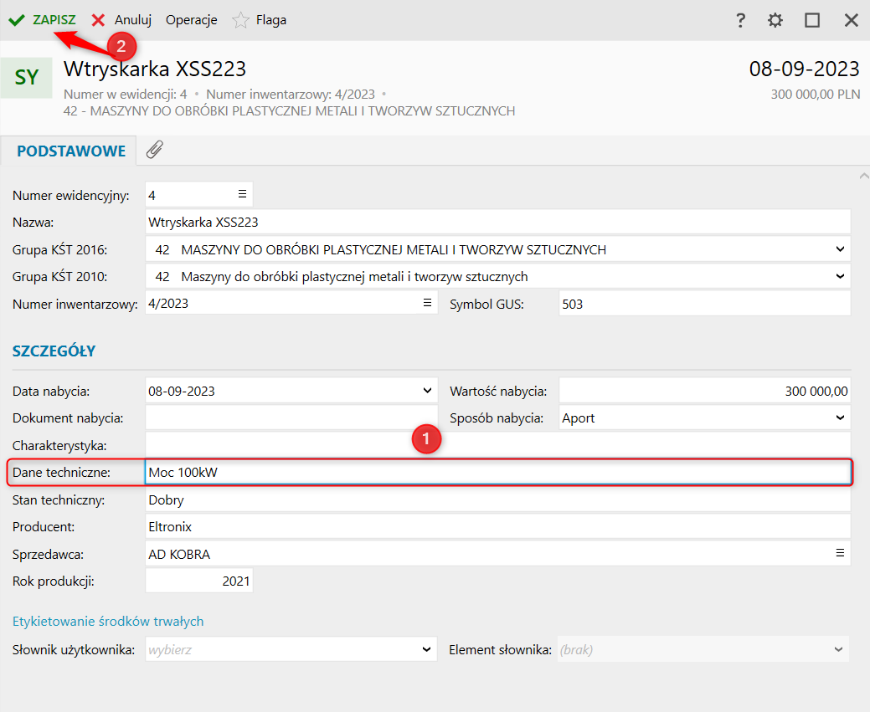Click the Anuluj button text
Image resolution: width=870 pixels, height=712 pixels.
click(133, 20)
